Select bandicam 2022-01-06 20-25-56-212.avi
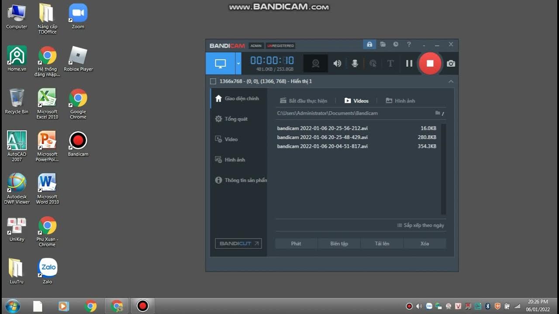 357,128
